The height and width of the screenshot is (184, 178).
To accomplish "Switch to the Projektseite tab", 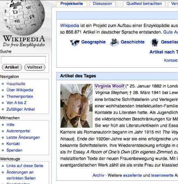I will [72, 4].
